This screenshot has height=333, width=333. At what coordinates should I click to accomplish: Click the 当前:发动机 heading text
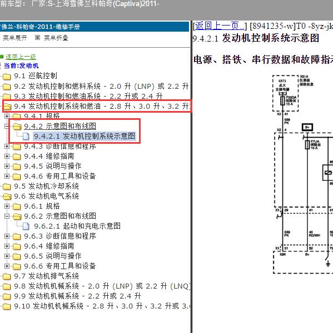(21, 65)
